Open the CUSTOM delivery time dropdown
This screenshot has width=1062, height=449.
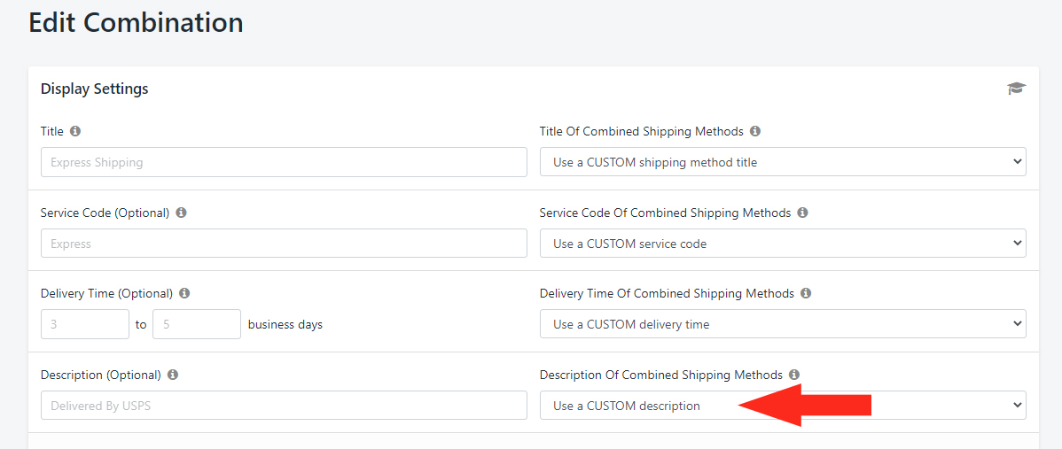coord(782,325)
